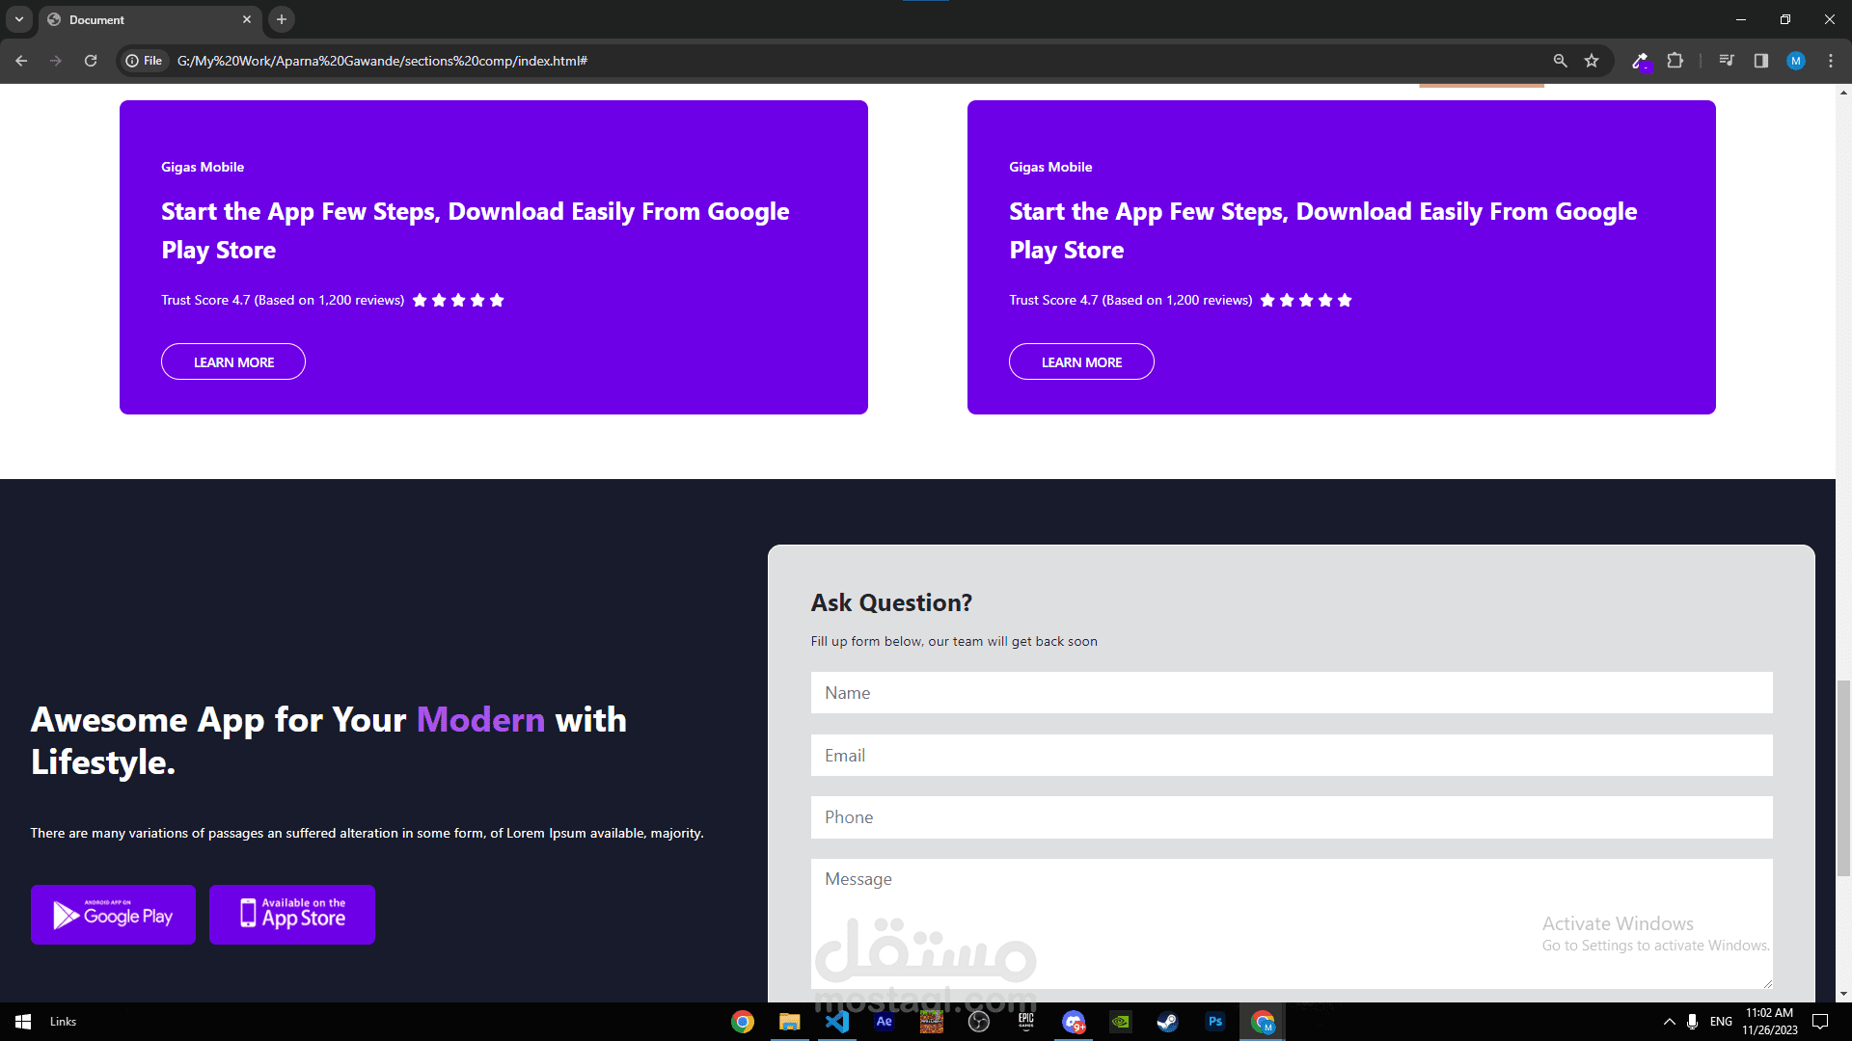Click the color picker eyedropper extension icon
This screenshot has width=1852, height=1041.
pyautogui.click(x=1640, y=61)
